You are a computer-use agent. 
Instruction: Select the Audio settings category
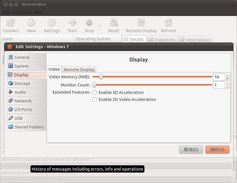tap(27, 92)
